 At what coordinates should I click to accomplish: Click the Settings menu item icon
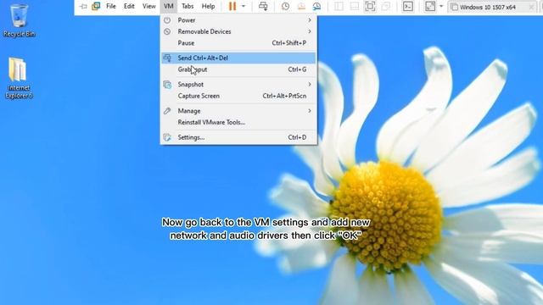[x=167, y=137]
